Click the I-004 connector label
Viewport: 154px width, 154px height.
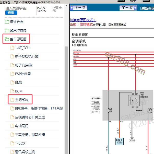96,109
